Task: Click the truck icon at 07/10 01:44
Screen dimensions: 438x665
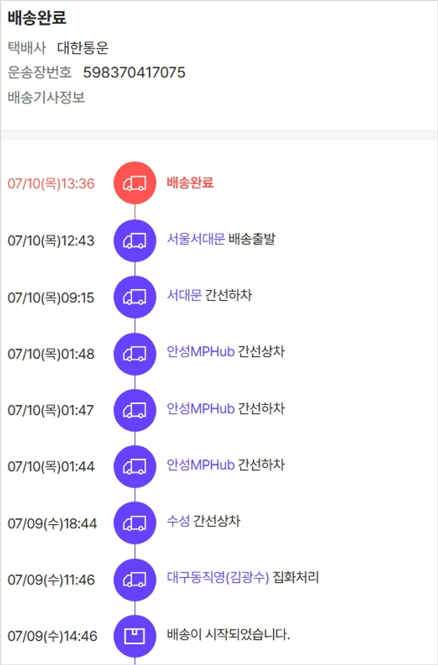Action: [135, 466]
